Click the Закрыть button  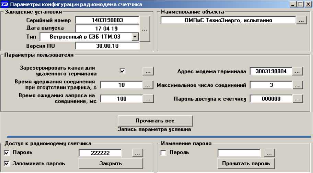111,163
